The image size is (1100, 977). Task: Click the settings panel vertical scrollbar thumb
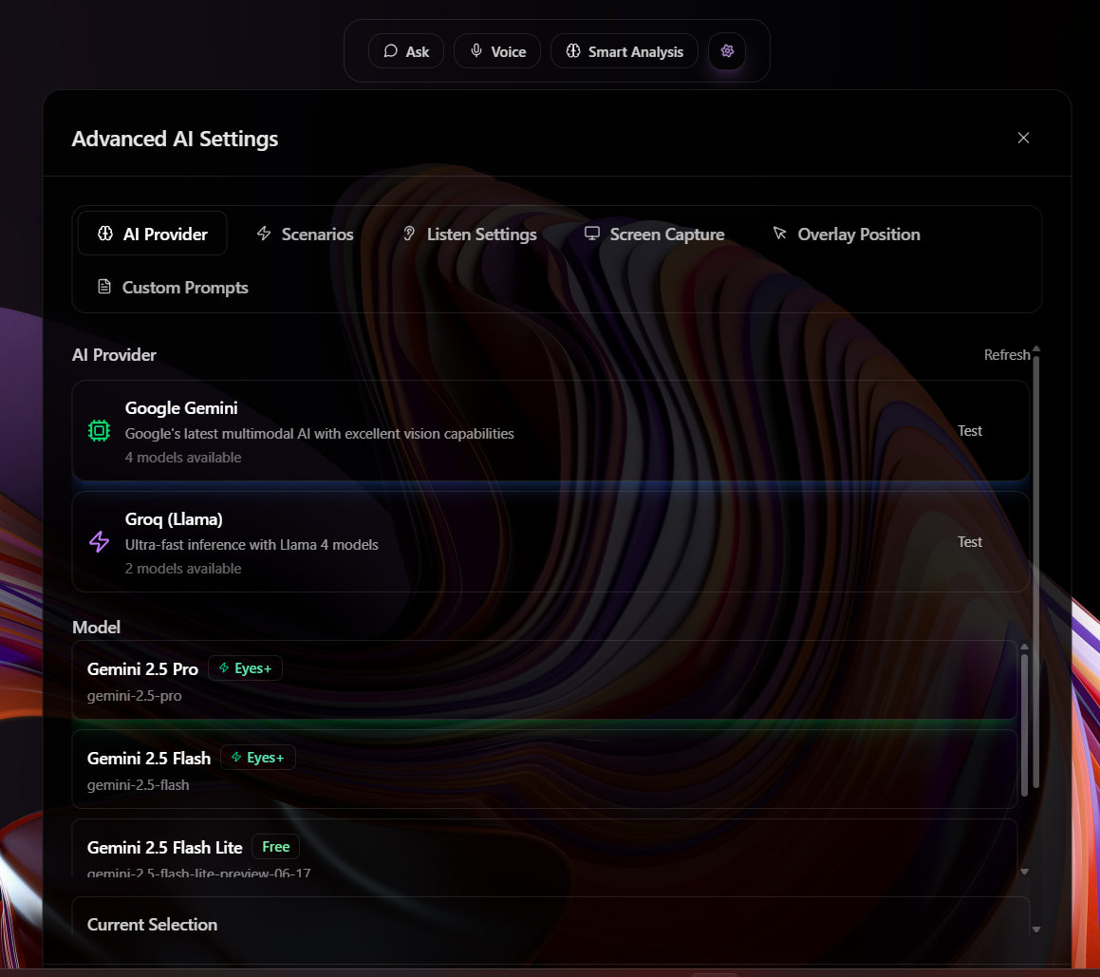click(x=1036, y=572)
